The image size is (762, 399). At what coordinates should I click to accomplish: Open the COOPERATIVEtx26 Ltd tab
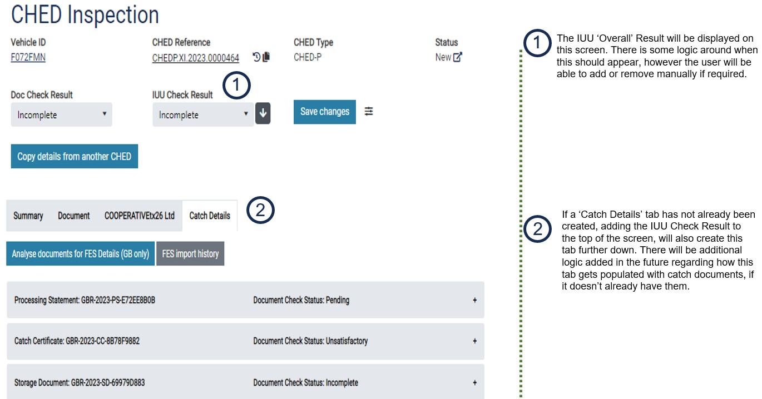pyautogui.click(x=140, y=216)
